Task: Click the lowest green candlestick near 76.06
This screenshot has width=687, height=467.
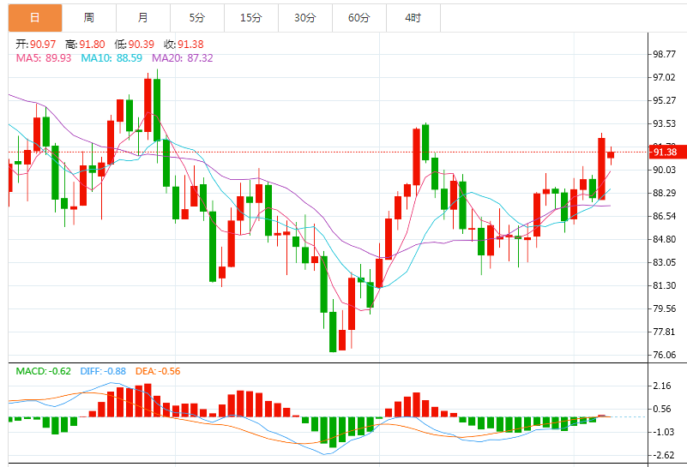Action: click(x=333, y=332)
